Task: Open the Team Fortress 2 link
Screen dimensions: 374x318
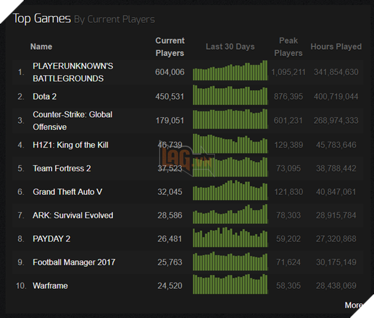Action: click(x=62, y=168)
